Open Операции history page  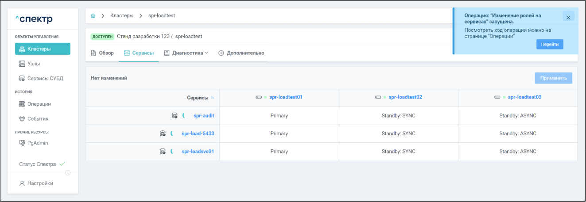(39, 104)
